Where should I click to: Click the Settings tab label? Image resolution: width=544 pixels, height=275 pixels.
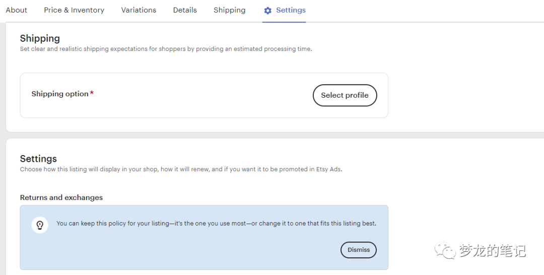(x=291, y=10)
